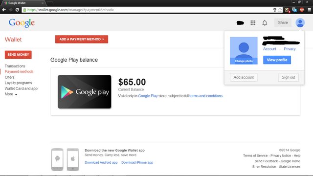Expand the More menu in the sidebar

click(11, 94)
